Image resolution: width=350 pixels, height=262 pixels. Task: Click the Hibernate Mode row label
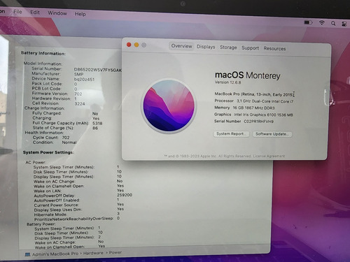click(50, 214)
